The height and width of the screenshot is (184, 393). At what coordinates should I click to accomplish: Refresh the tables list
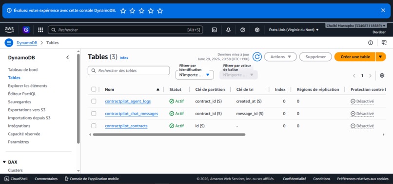coord(257,57)
